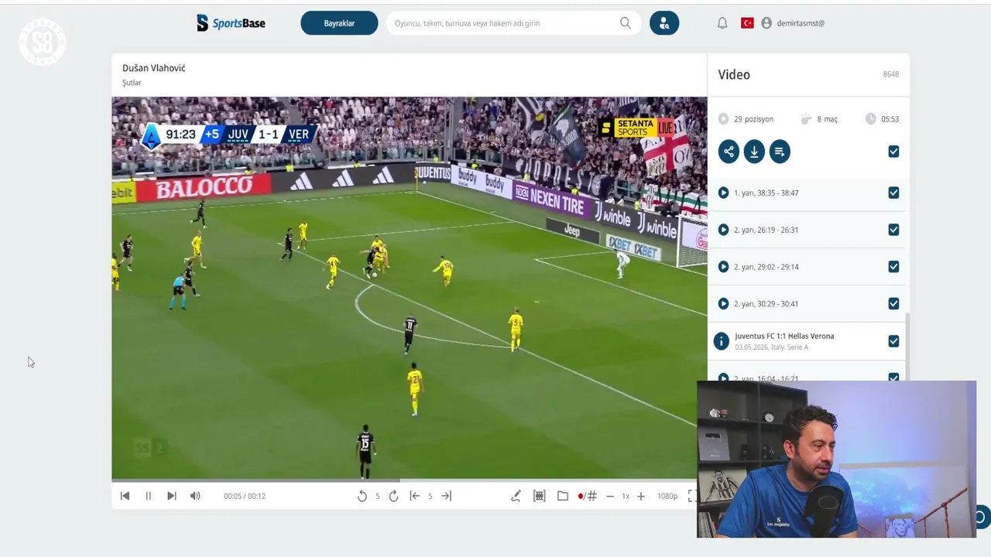
Task: Click the 00:05 / 00:12 time readout
Action: (245, 496)
